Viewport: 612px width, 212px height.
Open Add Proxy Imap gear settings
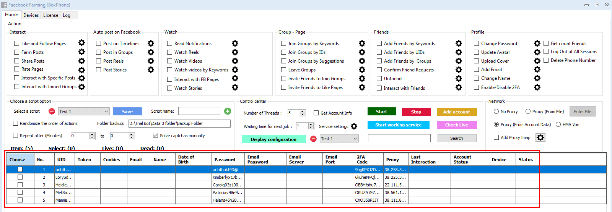point(540,138)
